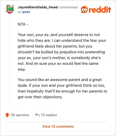Open the blue "post" link
The image size is (116, 136).
26,12
